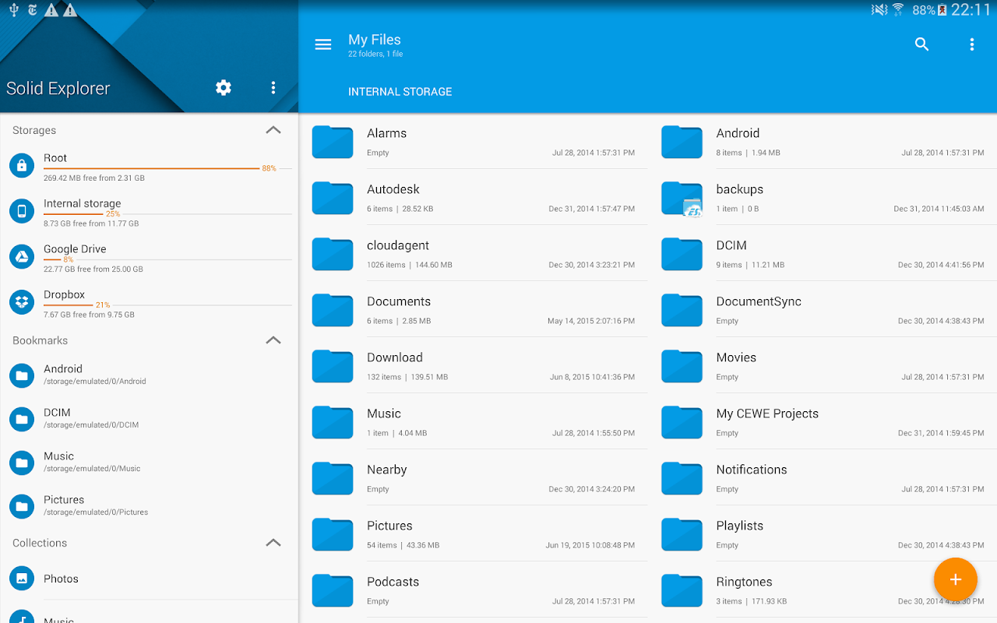Switch to the INTERNAL STORAGE tab
997x623 pixels.
(400, 91)
